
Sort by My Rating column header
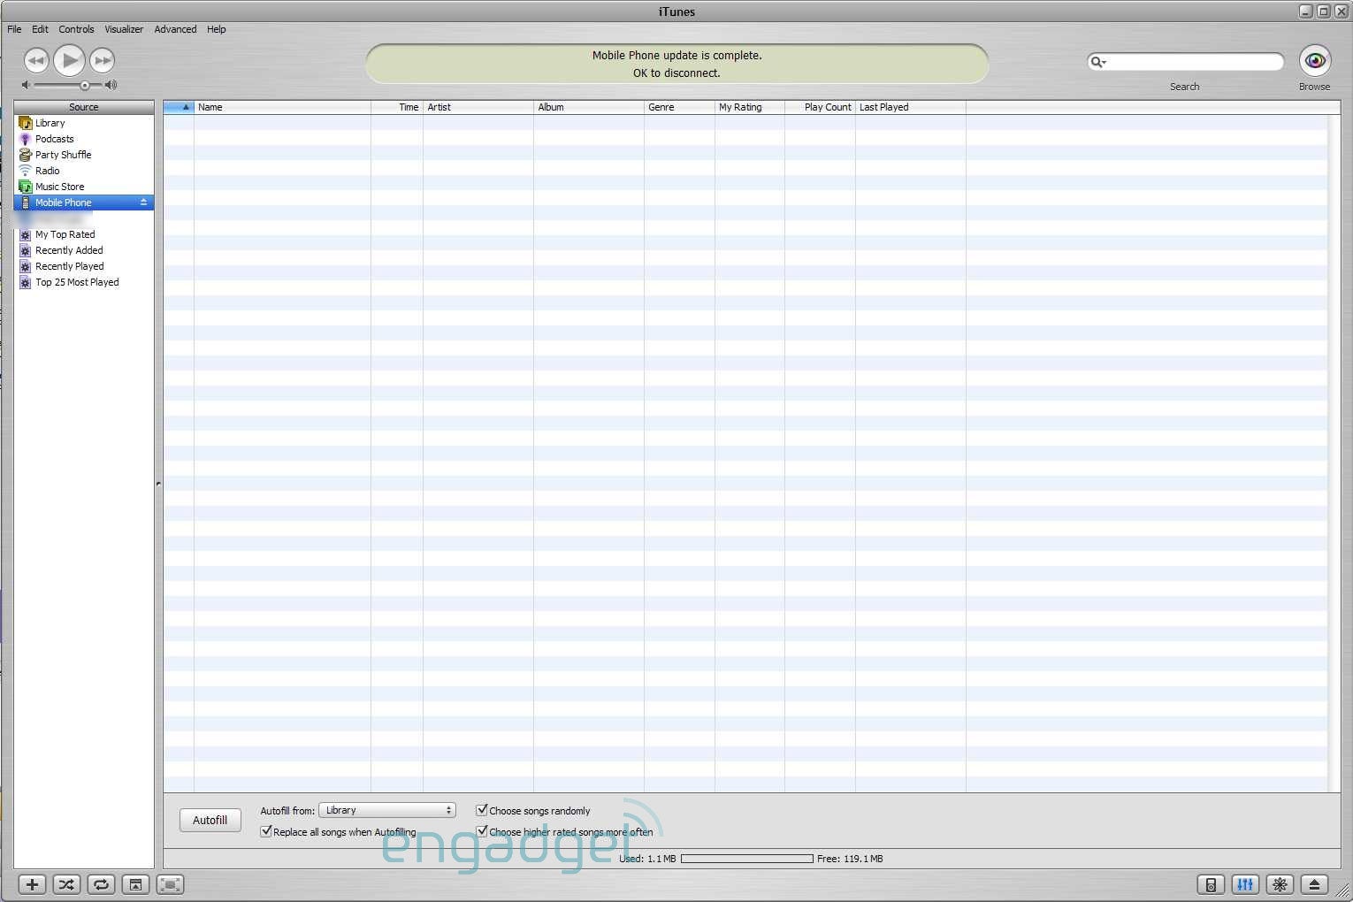coord(750,107)
